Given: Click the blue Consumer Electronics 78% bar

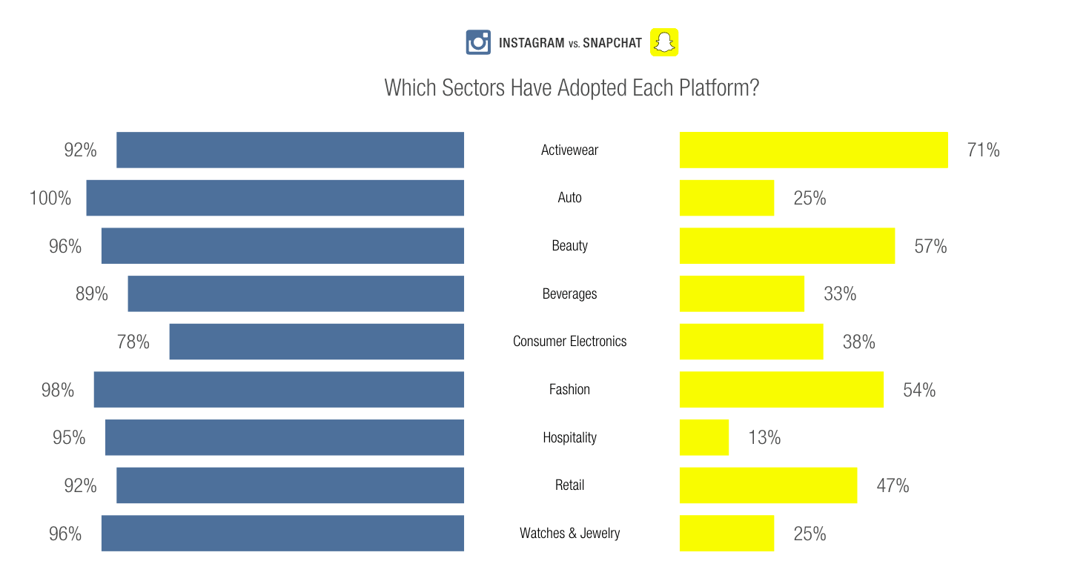Looking at the screenshot, I should coord(317,342).
